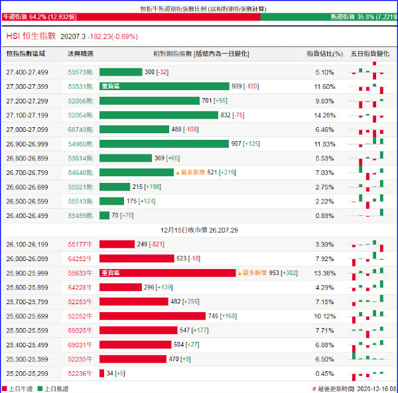Click value 488 [-108] text

tap(185, 129)
